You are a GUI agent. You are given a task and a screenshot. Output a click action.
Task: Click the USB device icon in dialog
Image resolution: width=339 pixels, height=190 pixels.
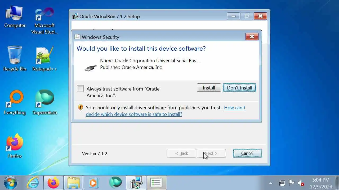tap(91, 68)
